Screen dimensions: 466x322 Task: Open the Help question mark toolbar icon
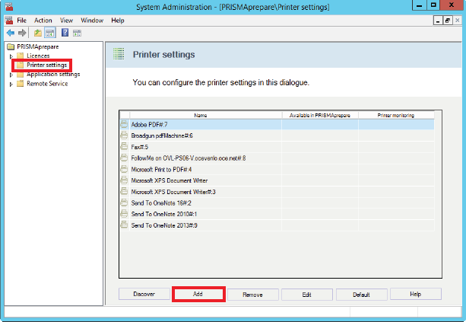65,33
